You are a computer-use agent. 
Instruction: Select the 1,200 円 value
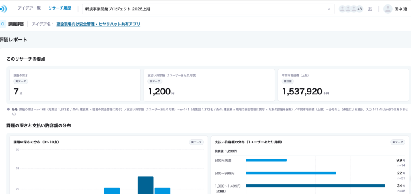point(161,92)
